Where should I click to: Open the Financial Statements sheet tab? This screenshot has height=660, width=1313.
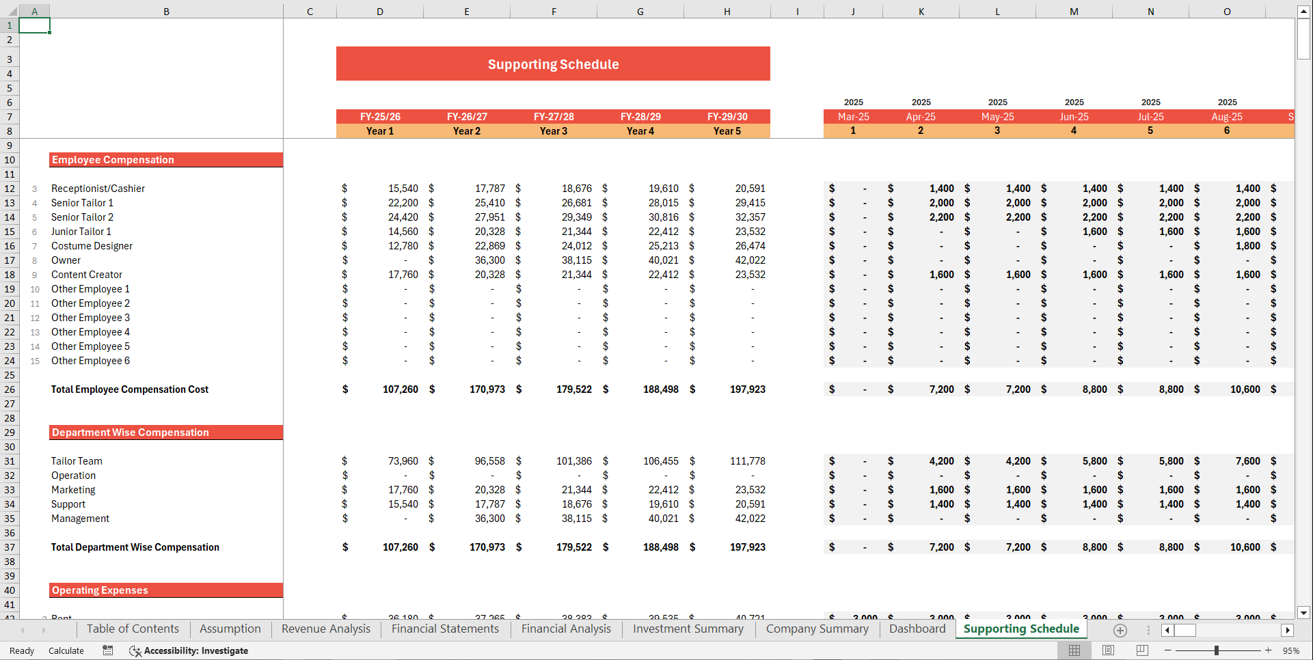[x=445, y=629]
